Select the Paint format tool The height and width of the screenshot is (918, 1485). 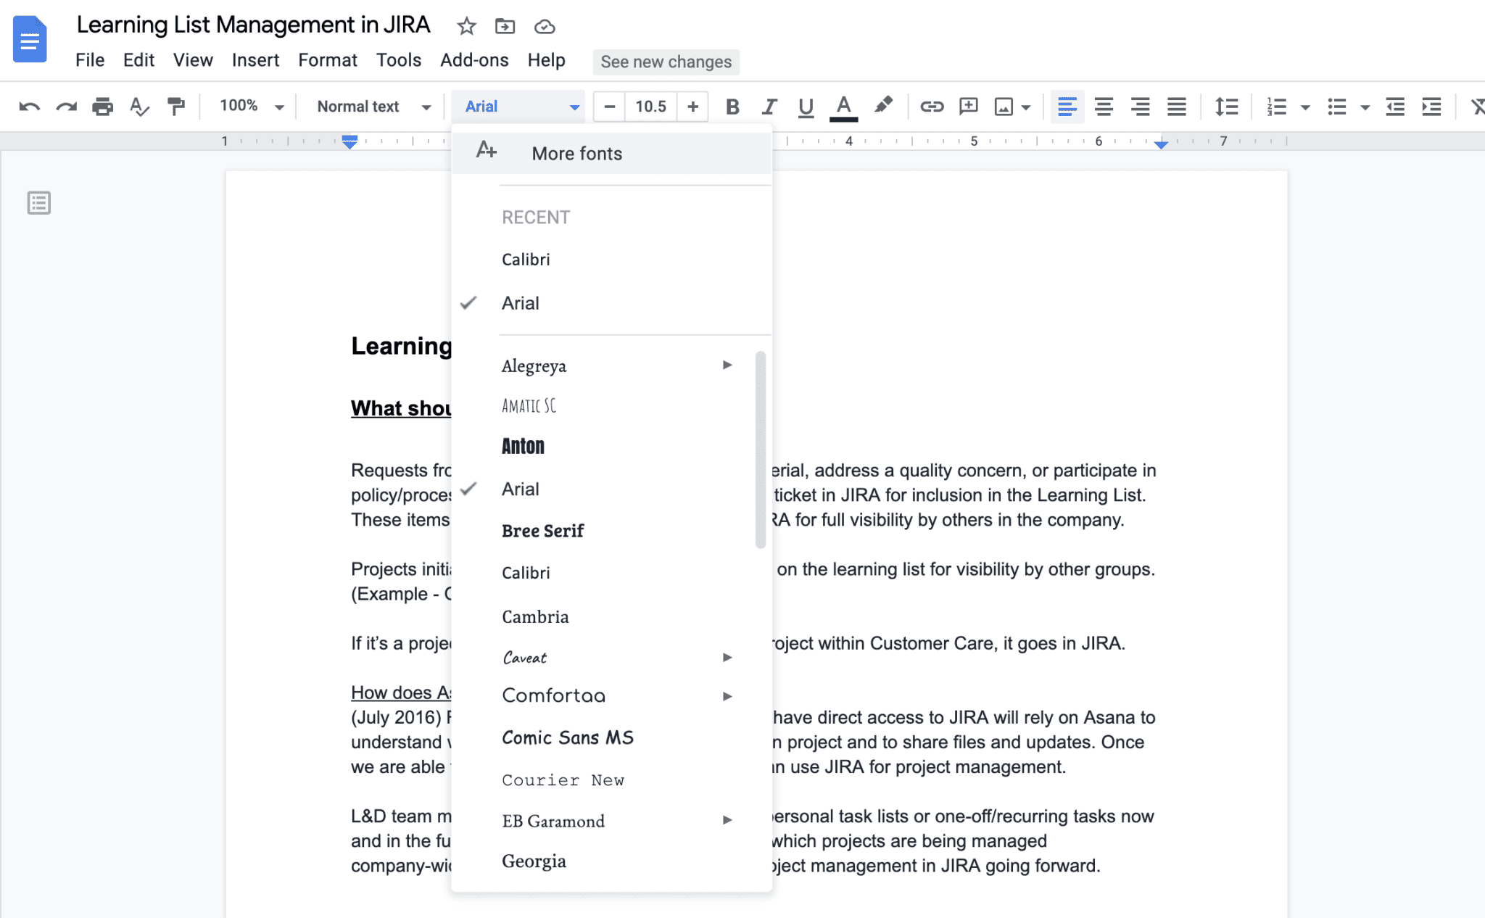click(x=176, y=106)
